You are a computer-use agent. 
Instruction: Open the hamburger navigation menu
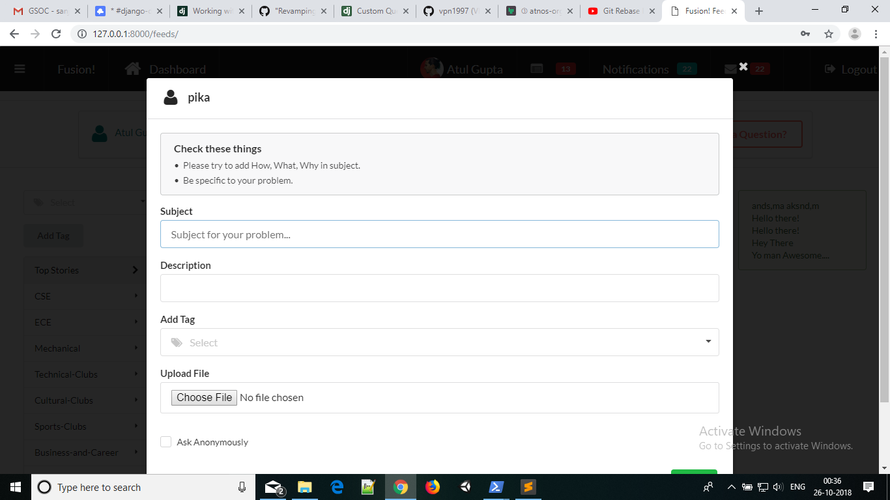pyautogui.click(x=19, y=68)
